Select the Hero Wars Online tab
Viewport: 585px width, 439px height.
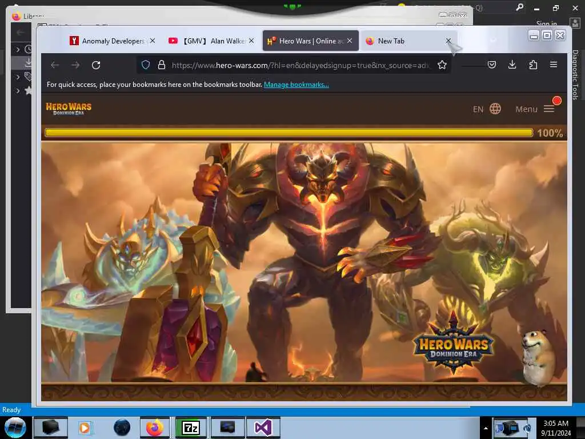coord(310,41)
